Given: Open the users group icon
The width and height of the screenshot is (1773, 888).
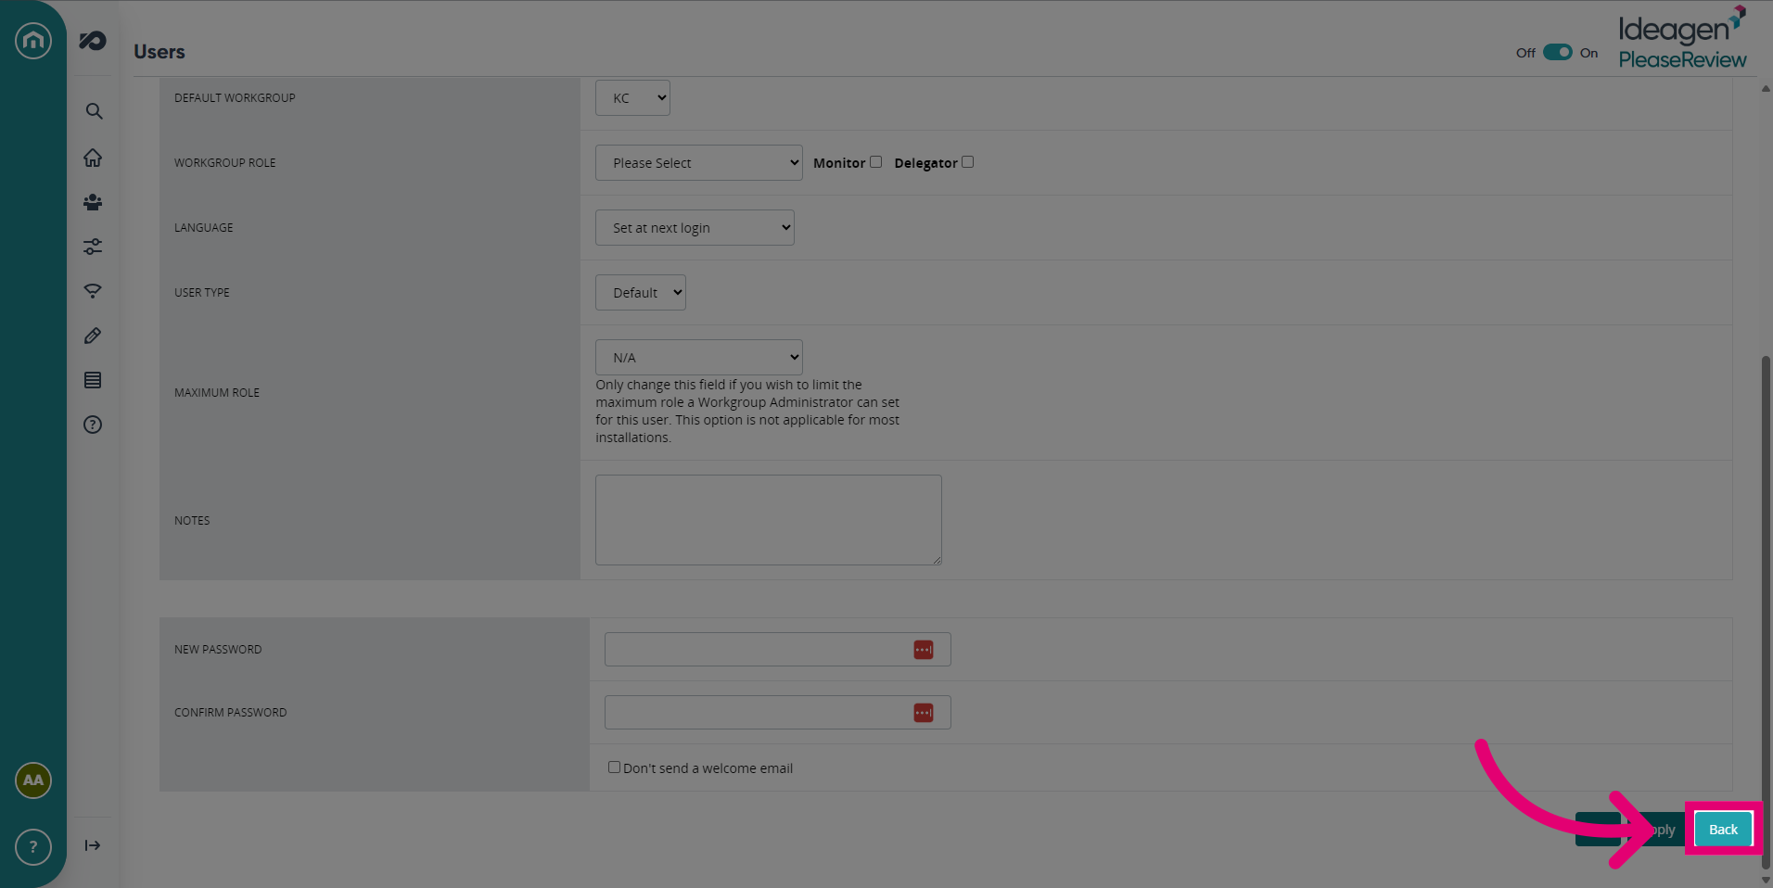Looking at the screenshot, I should (93, 202).
